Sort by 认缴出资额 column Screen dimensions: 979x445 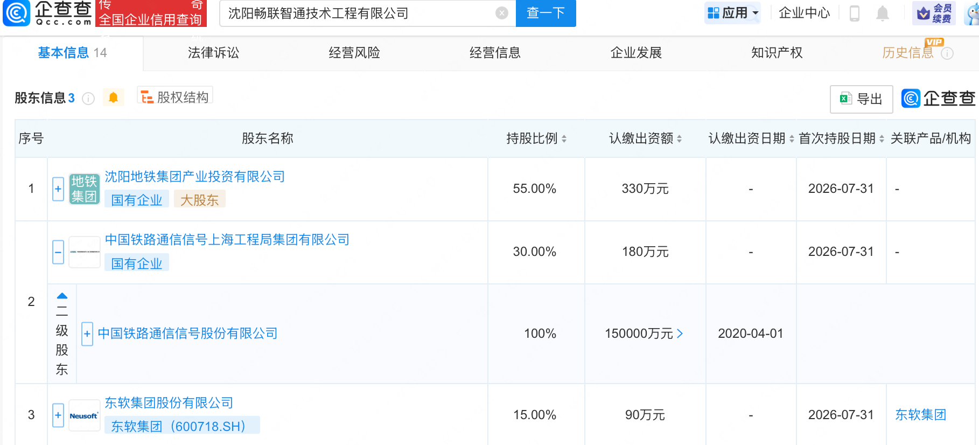point(679,139)
